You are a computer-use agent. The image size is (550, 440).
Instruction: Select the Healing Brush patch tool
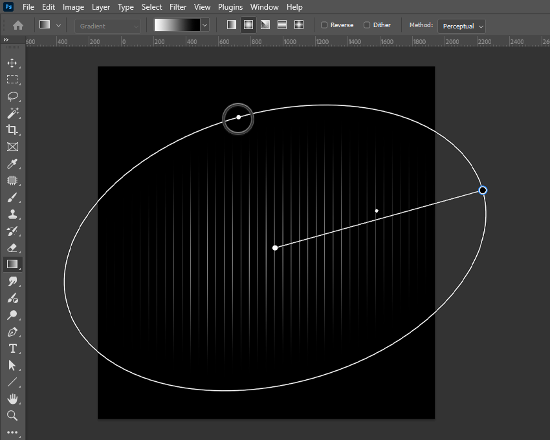12,180
